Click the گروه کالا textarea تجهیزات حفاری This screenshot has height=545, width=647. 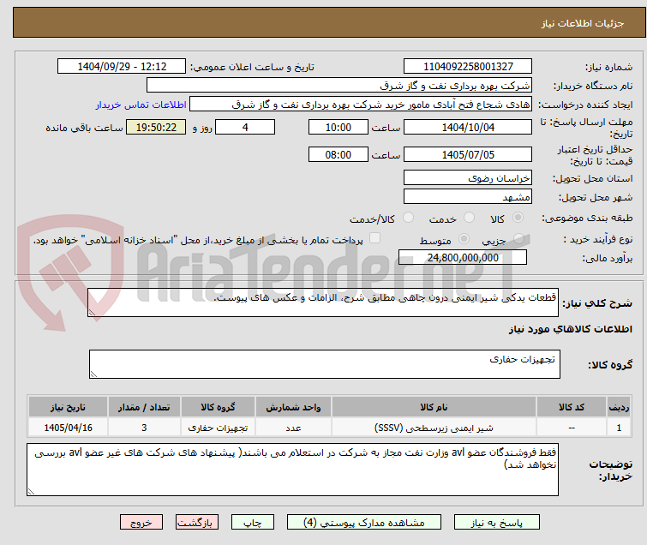[x=324, y=364]
